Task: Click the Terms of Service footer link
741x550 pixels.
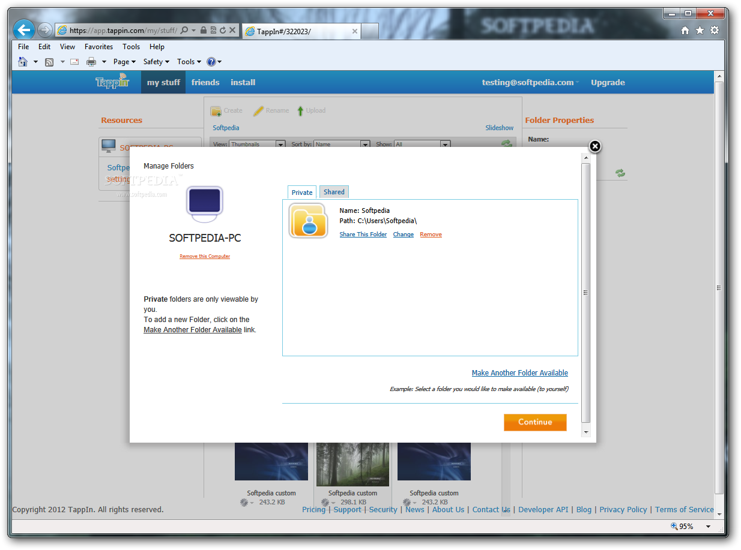Action: coord(685,509)
